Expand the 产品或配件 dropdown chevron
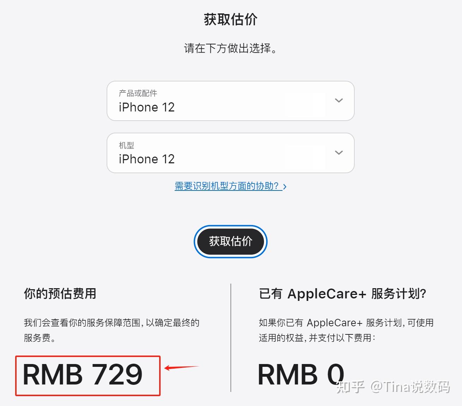Viewport: 462px width, 406px height. (x=338, y=101)
